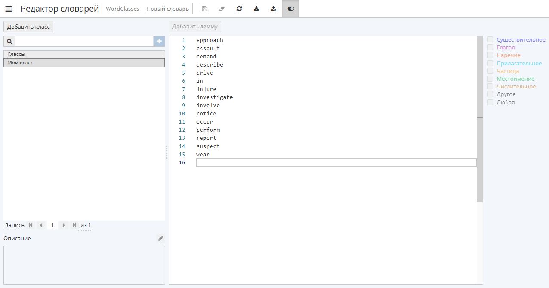Open the WordClasses breadcrumb item
Viewport: 549px width, 288px height.
123,9
